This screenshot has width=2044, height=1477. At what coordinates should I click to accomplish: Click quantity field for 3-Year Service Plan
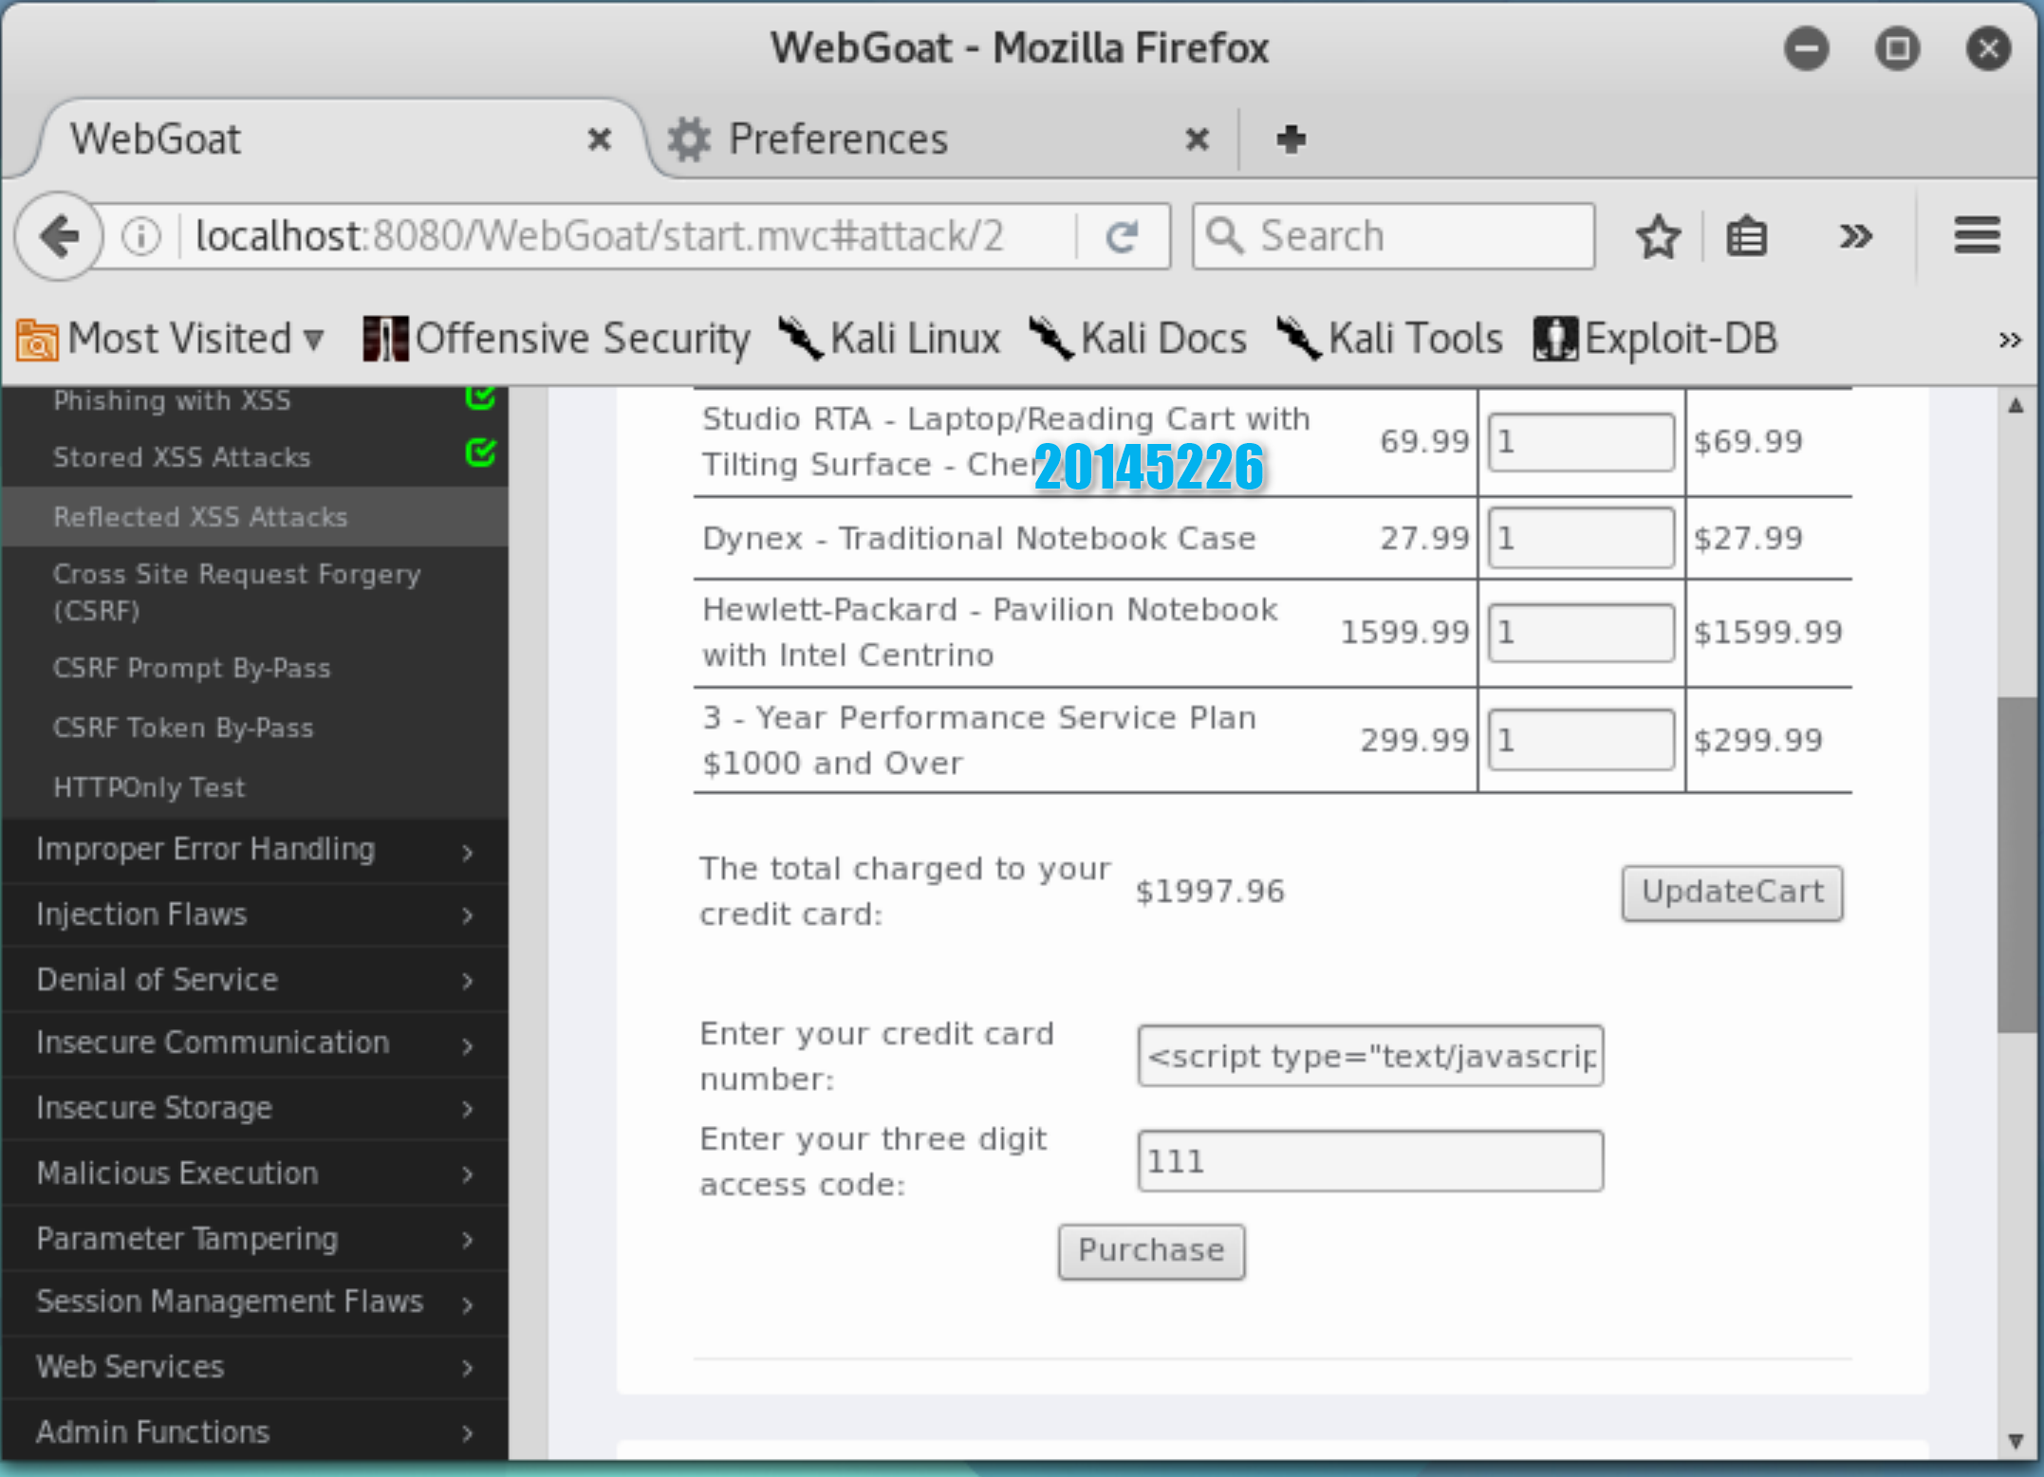point(1581,740)
